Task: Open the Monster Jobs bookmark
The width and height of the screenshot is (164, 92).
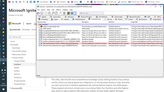Action: (136, 2)
